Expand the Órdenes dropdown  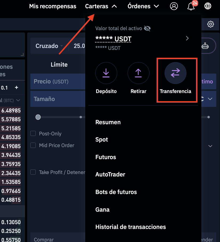(143, 6)
